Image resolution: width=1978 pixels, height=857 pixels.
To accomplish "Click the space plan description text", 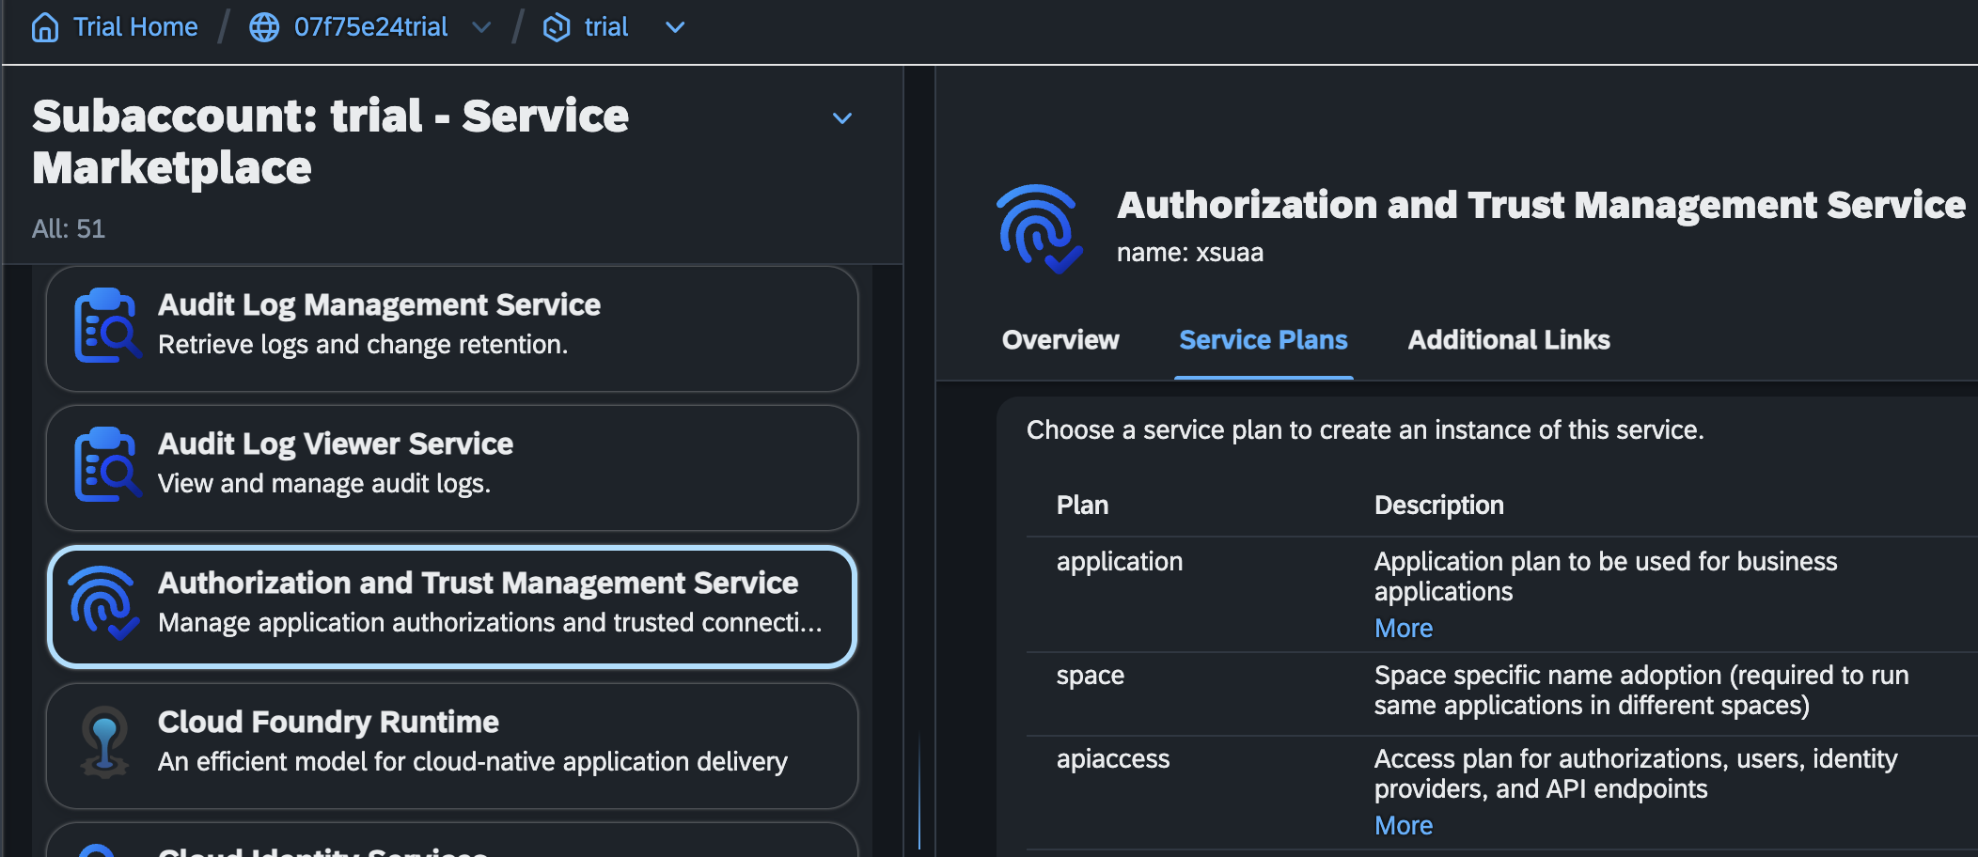I will pos(1641,691).
